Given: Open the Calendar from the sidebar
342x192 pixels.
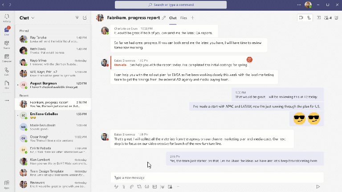Looking at the screenshot, I should (7, 58).
